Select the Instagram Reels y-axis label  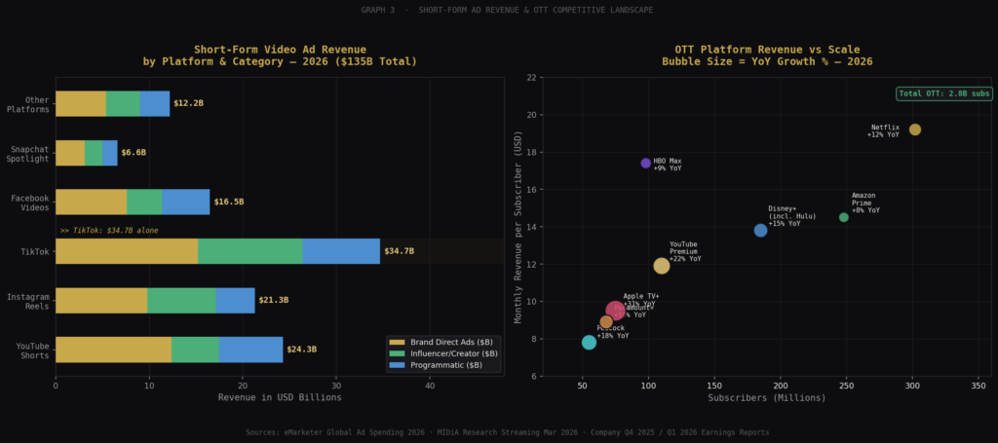[30, 300]
